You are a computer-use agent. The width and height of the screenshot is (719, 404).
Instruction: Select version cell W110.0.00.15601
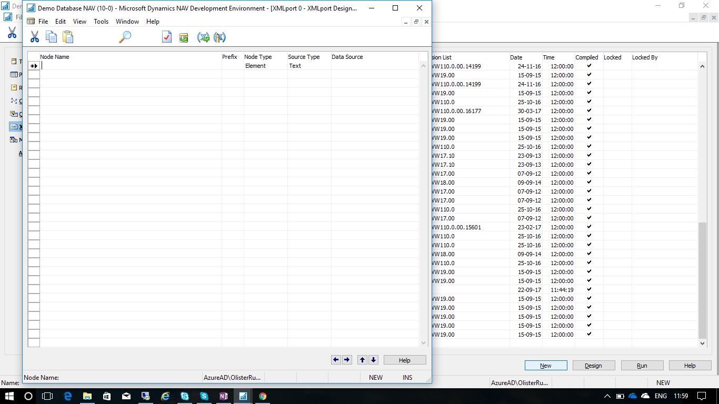tap(470, 227)
